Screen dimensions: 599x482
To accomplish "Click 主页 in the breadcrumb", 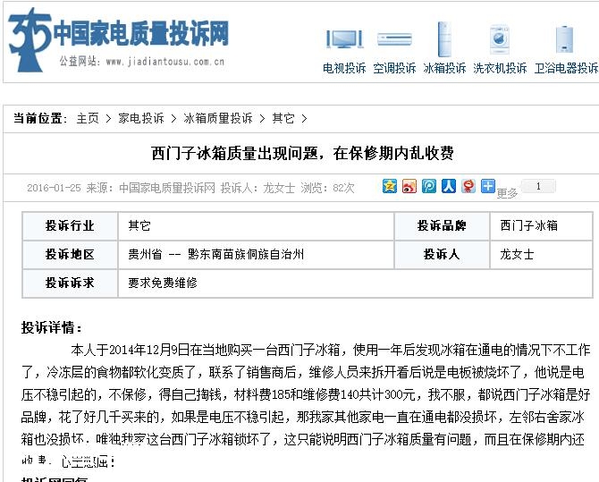I will (88, 119).
